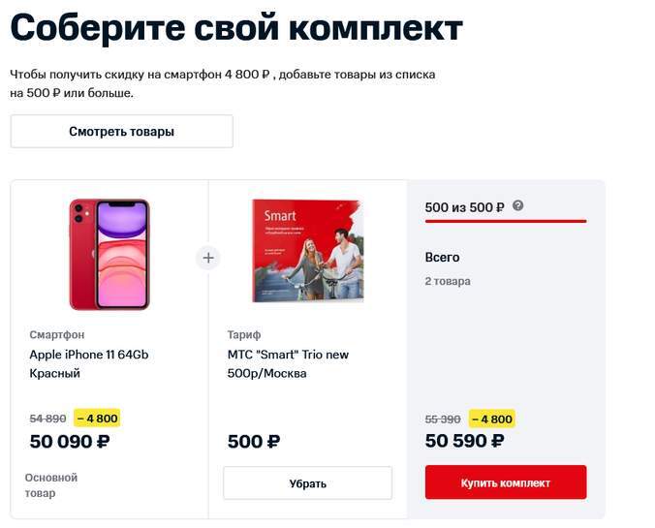
Task: Click the "Основной товар" label
Action: pos(51,485)
